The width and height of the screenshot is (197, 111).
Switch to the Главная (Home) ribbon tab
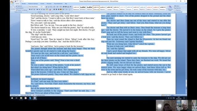(x=17, y=3)
